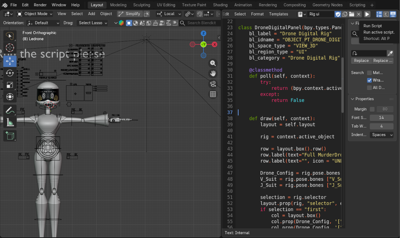The height and width of the screenshot is (238, 400).
Task: Collapse the Properties panel
Action: 352,99
